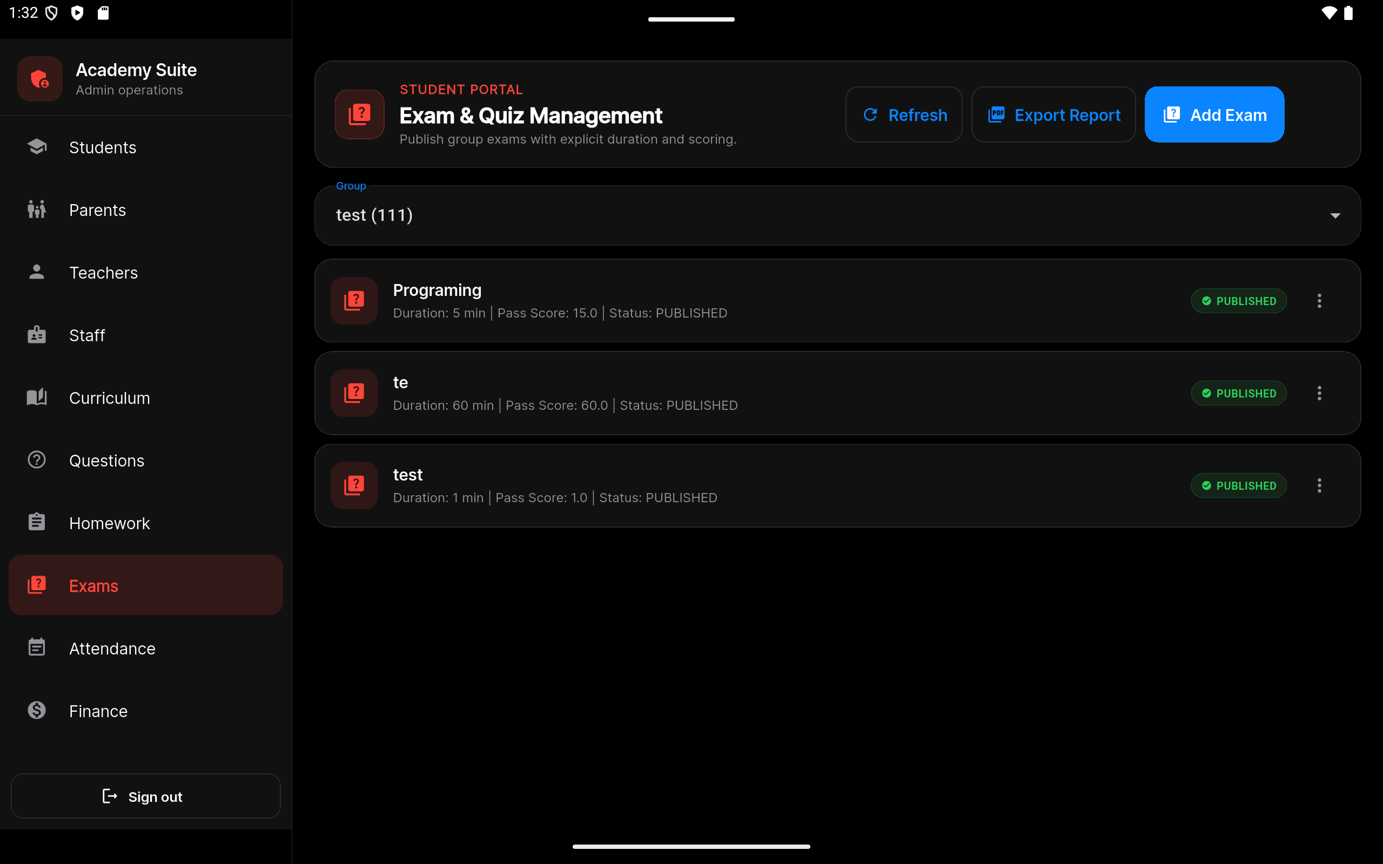Open the three-dot menu for 'test' exam

[x=1320, y=485]
